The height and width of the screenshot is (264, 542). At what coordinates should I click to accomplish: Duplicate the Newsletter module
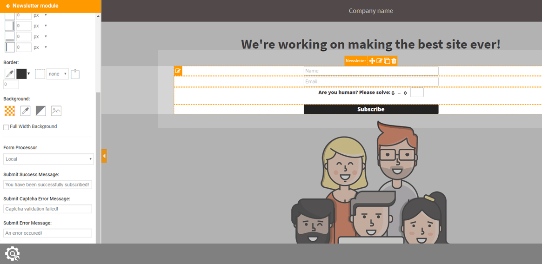coord(387,61)
